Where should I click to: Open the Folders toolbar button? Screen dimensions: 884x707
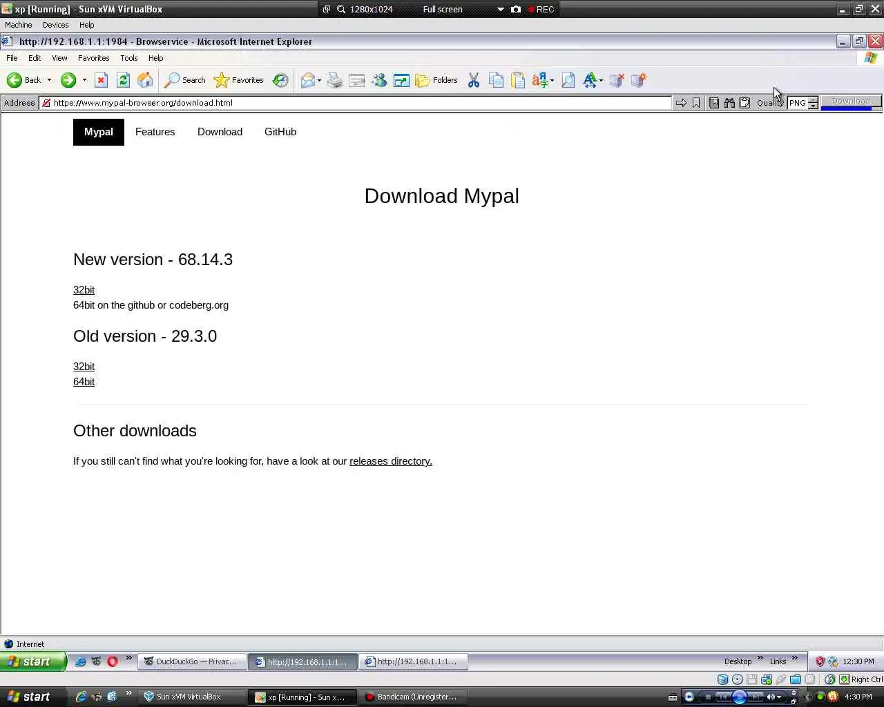coord(436,80)
